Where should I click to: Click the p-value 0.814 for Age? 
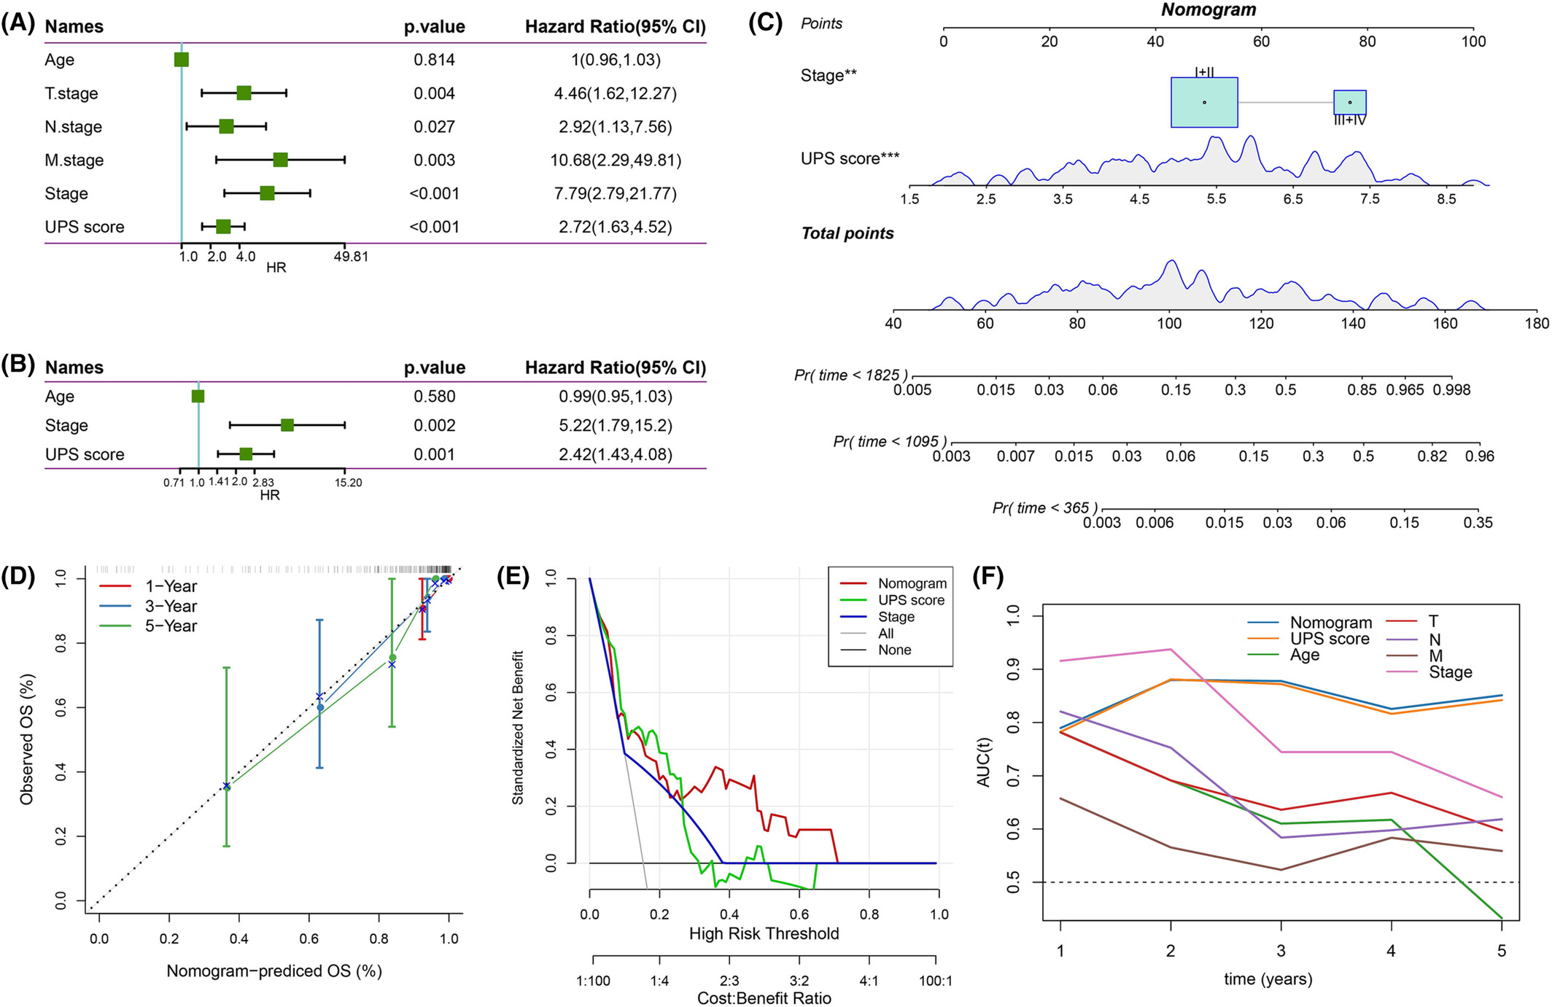pyautogui.click(x=435, y=60)
